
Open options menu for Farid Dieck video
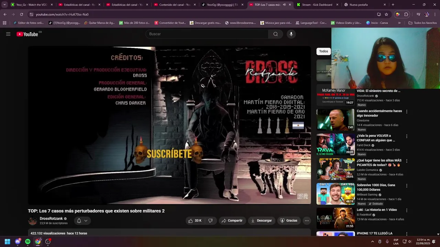coord(407,136)
